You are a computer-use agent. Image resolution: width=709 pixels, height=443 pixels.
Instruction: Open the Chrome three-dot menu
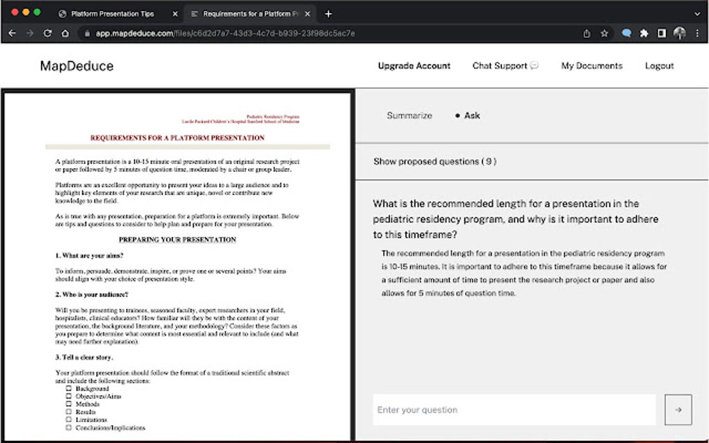pyautogui.click(x=697, y=32)
